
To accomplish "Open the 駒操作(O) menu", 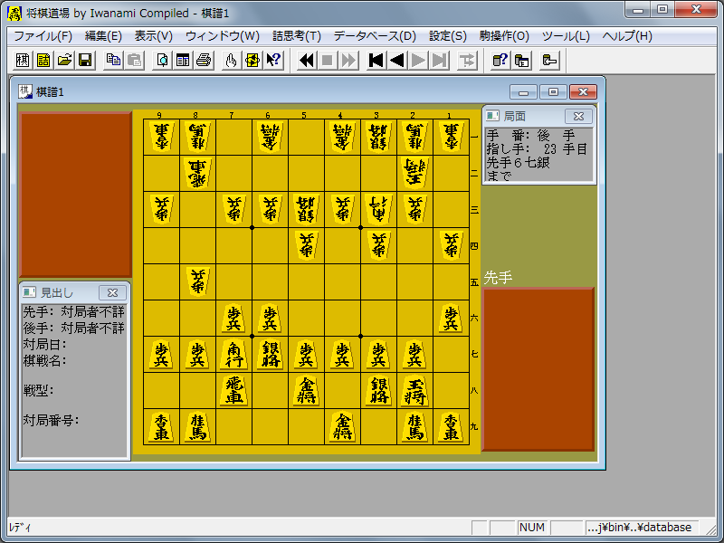I will (504, 36).
